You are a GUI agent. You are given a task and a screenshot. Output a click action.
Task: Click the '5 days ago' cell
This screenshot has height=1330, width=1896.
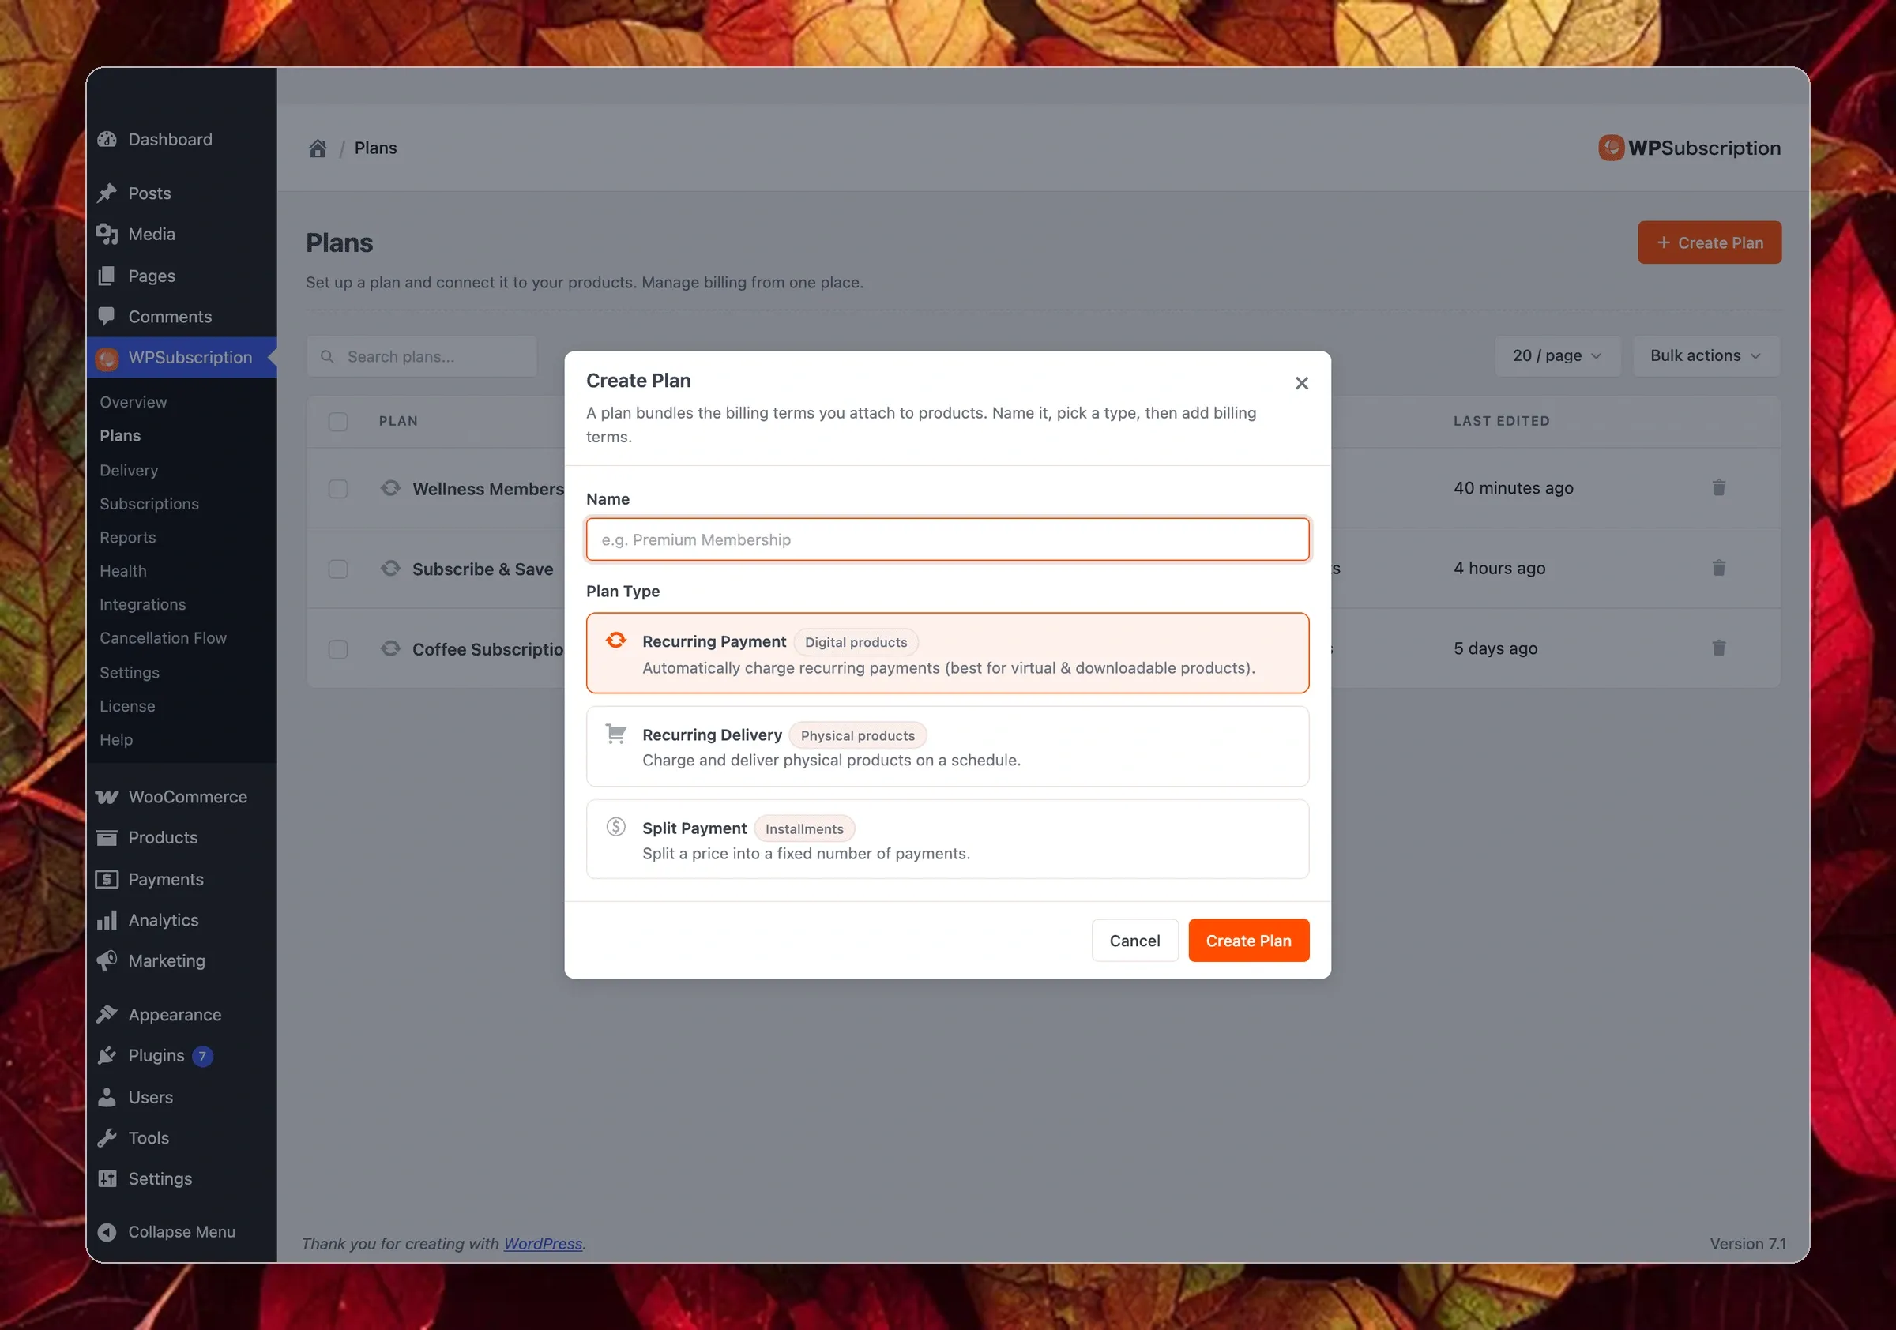pyautogui.click(x=1495, y=648)
